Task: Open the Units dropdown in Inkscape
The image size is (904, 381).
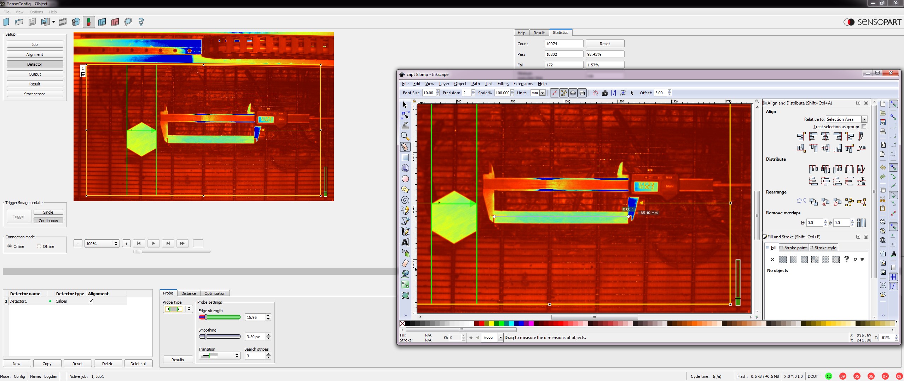Action: pyautogui.click(x=542, y=93)
